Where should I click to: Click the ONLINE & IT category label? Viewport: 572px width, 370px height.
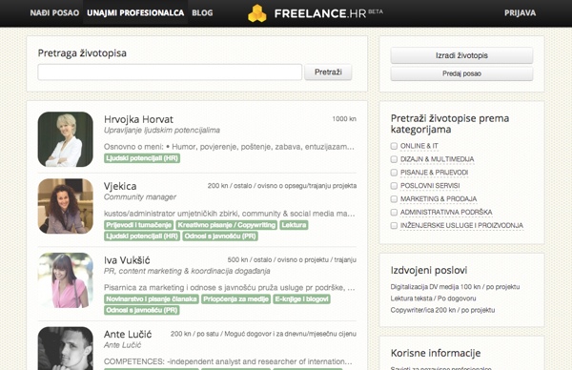point(419,146)
